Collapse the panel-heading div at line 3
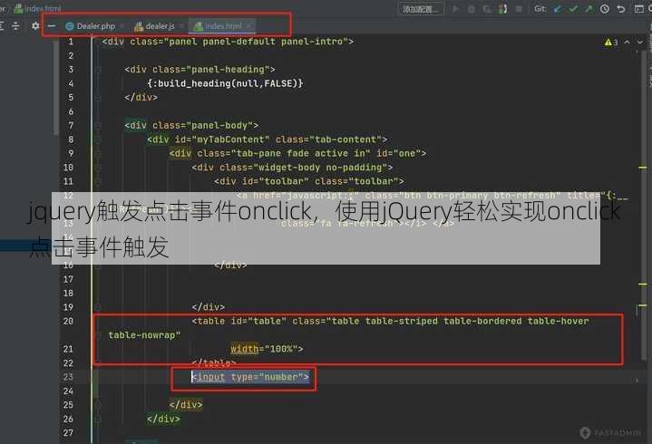The width and height of the screenshot is (652, 444). pyautogui.click(x=98, y=70)
